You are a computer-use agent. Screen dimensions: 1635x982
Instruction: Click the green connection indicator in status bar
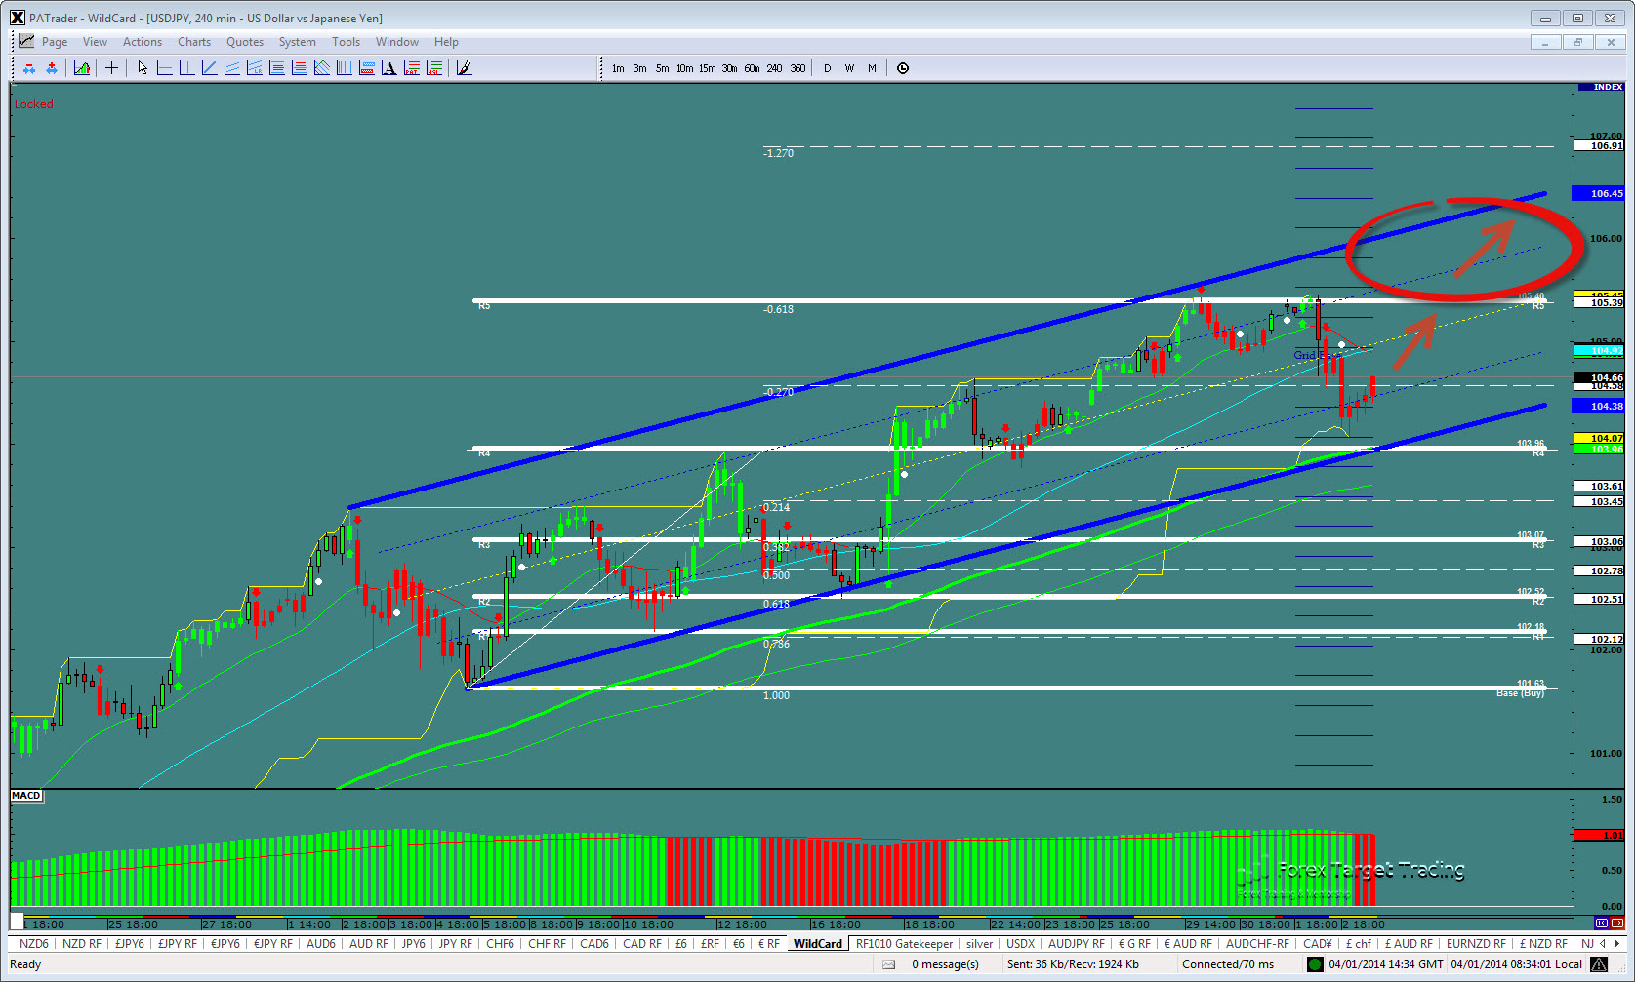[1315, 964]
